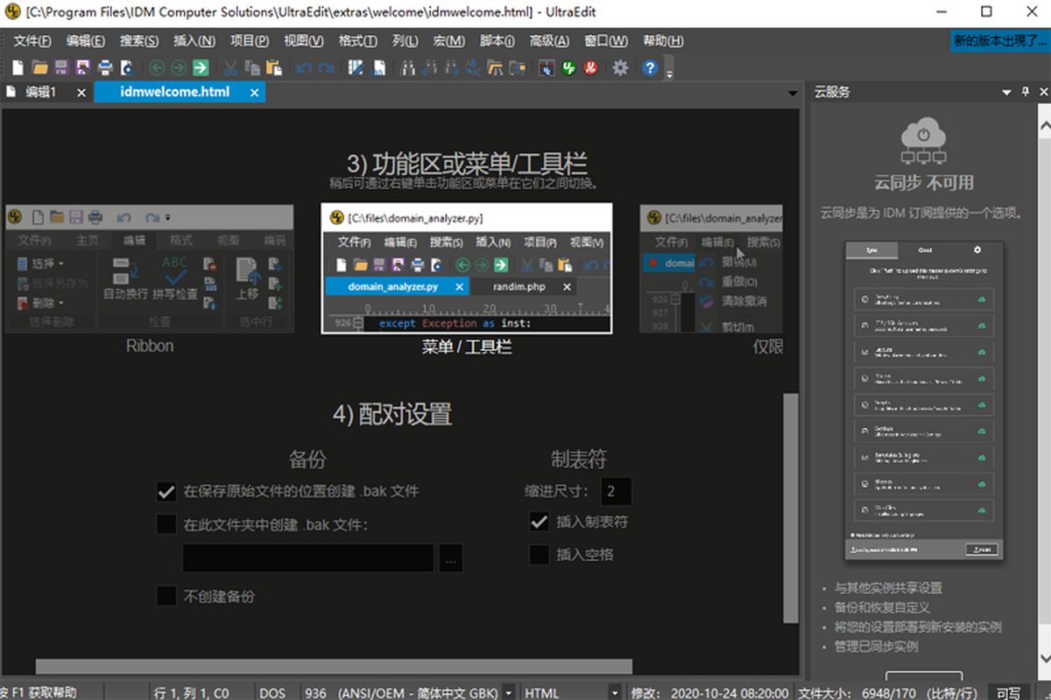Open the encoding dropdown in status bar
The image size is (1051, 700).
[x=509, y=691]
